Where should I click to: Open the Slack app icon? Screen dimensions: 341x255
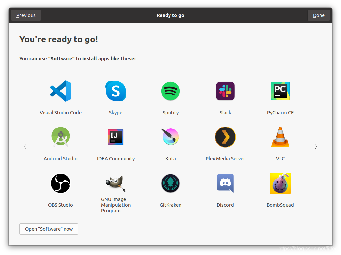(x=225, y=91)
